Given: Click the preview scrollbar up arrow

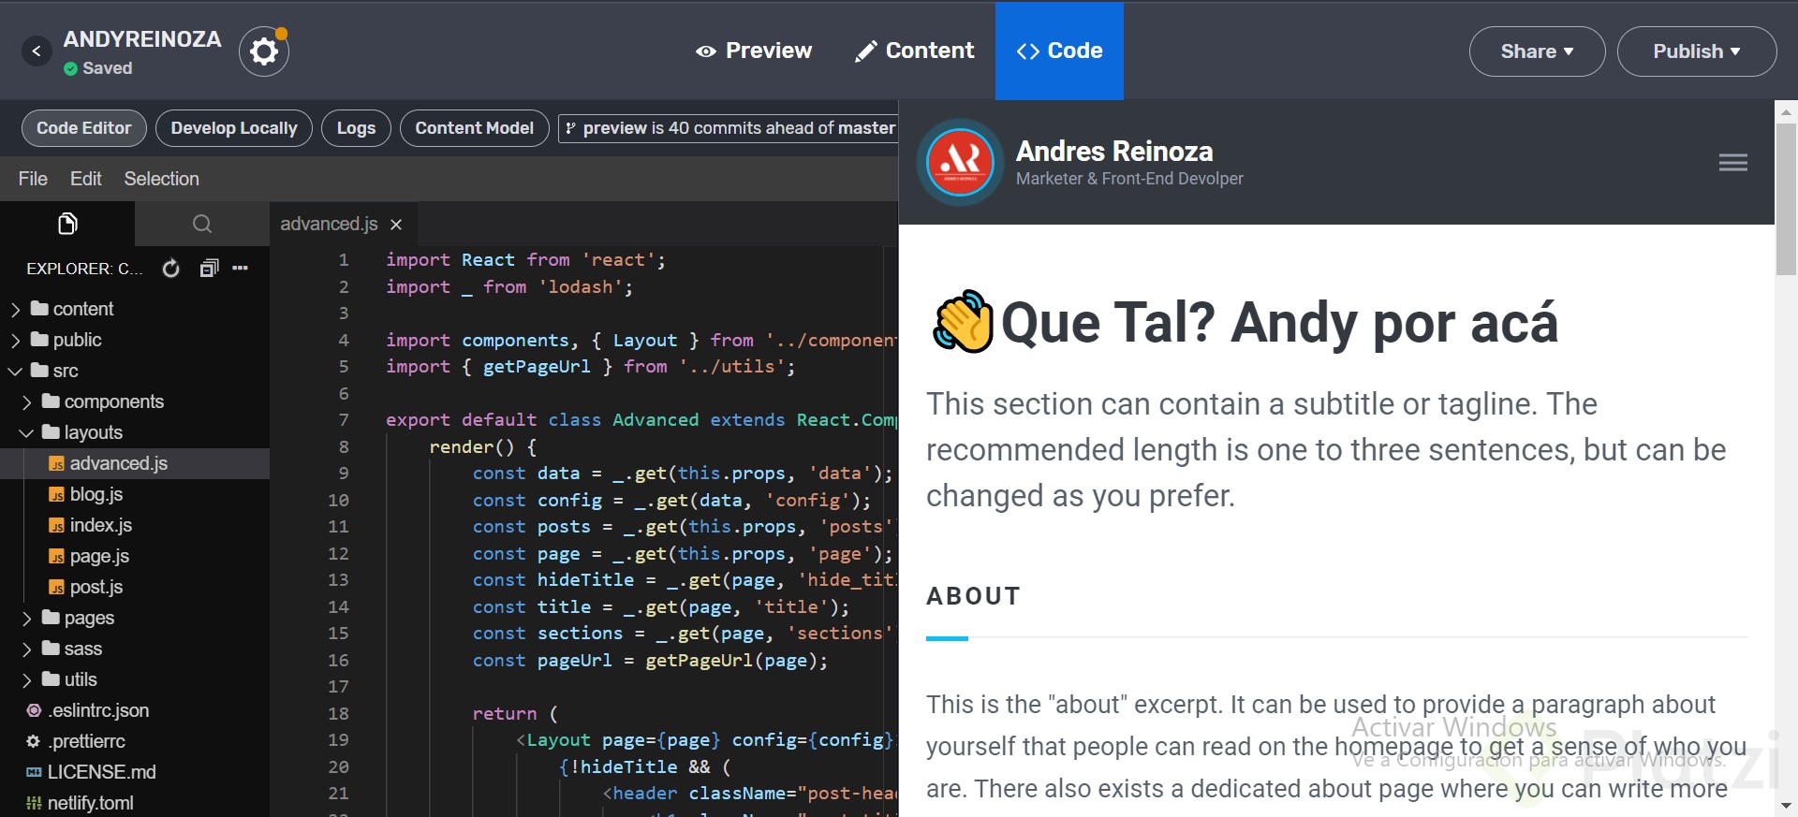Looking at the screenshot, I should (x=1786, y=111).
